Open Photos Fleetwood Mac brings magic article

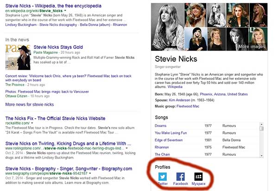click(47, 92)
